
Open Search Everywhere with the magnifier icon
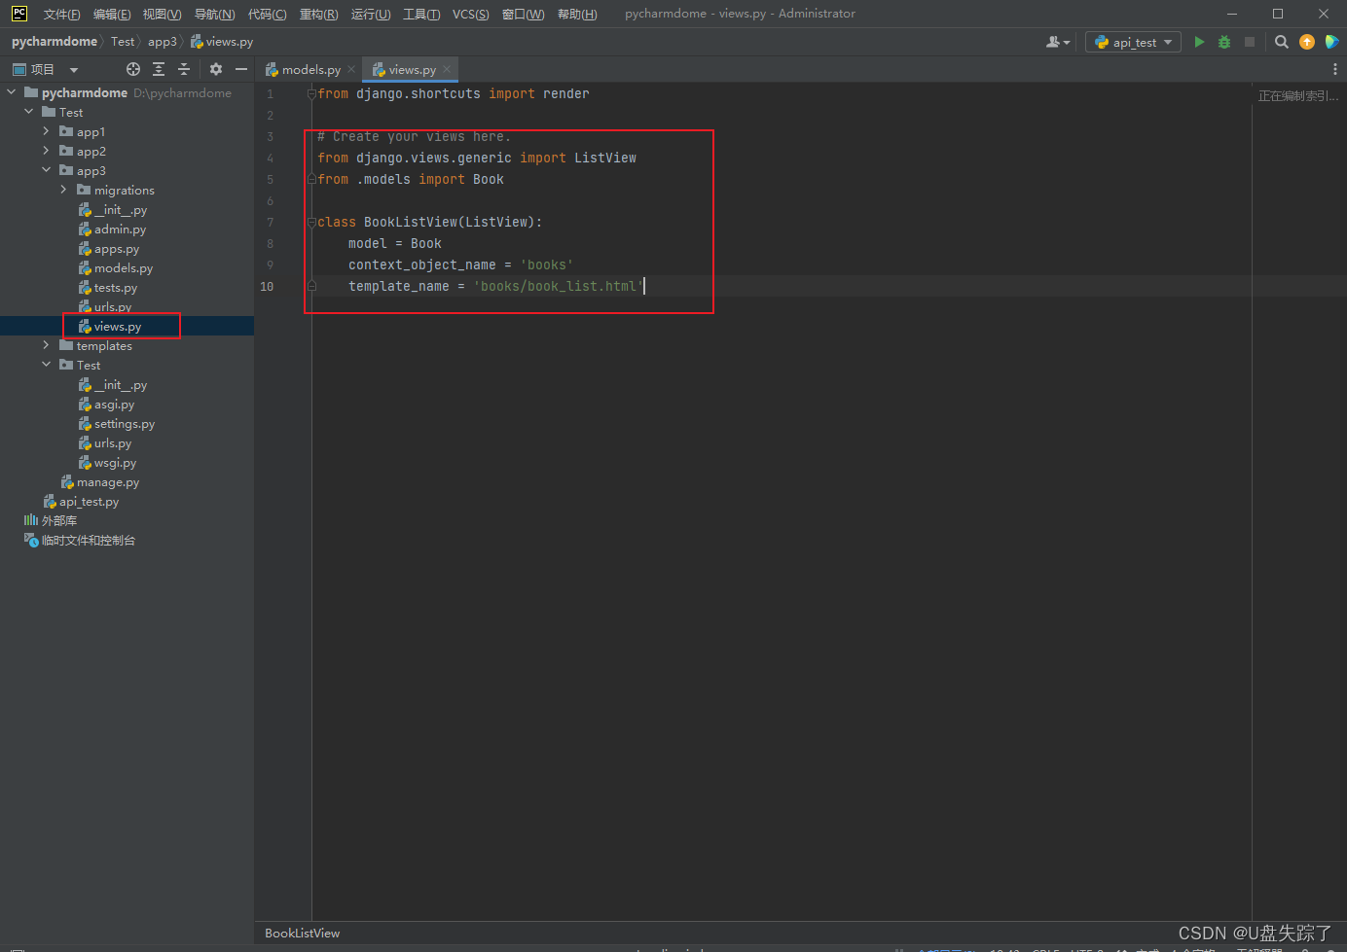[x=1281, y=41]
